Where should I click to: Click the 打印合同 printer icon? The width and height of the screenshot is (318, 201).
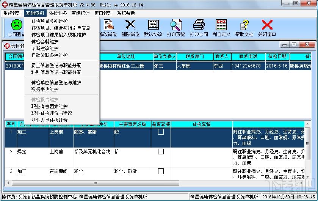199,25
